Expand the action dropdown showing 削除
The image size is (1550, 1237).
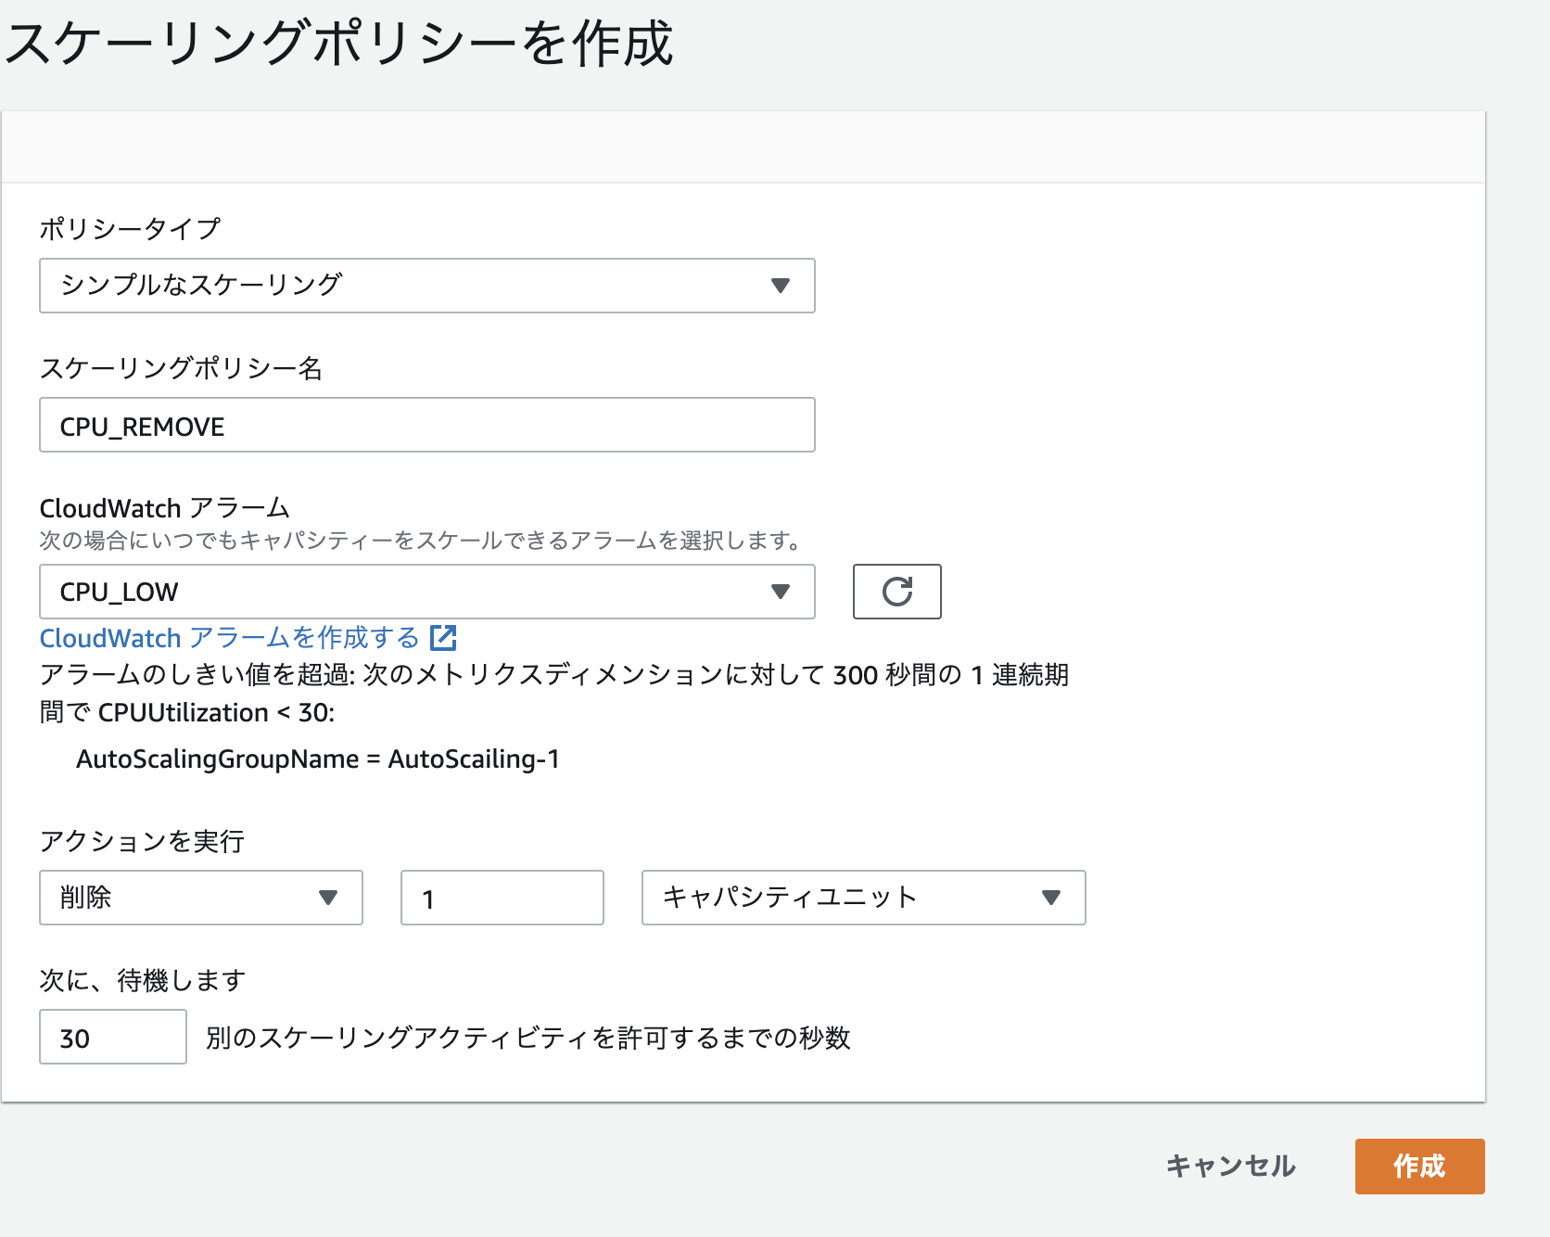[x=200, y=898]
